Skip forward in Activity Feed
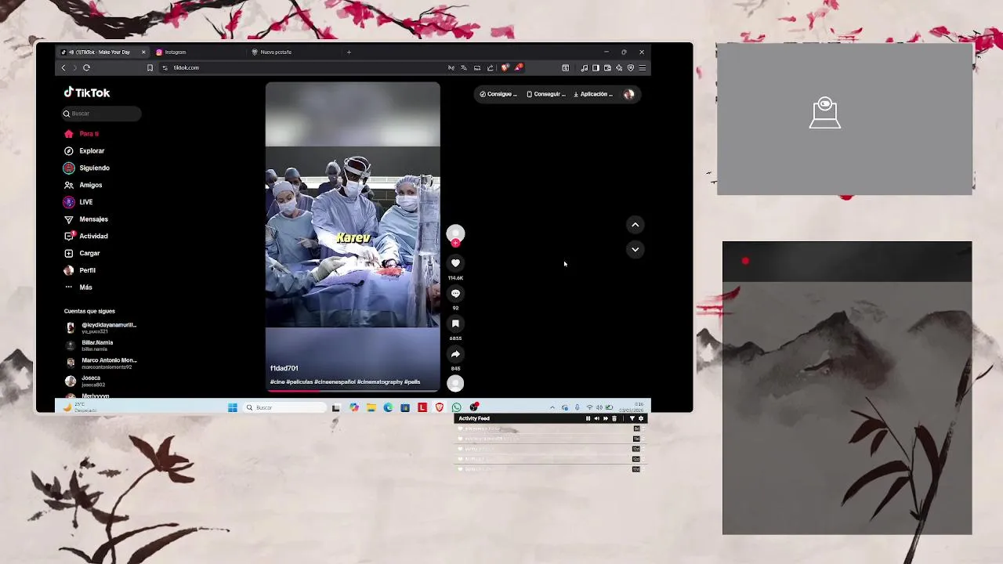Image resolution: width=1003 pixels, height=564 pixels. click(605, 418)
